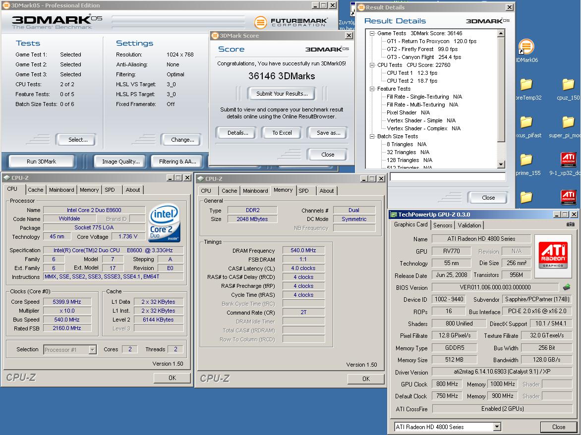The image size is (581, 435).
Task: Click OK in the left CPU-Z window
Action: [173, 378]
